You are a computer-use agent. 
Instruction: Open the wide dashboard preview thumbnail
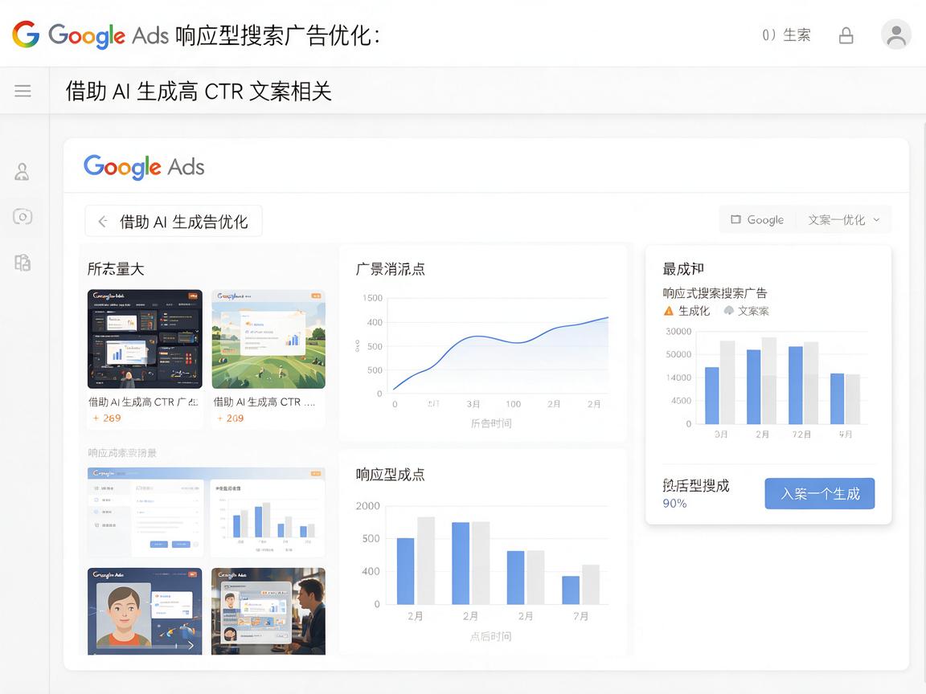206,512
